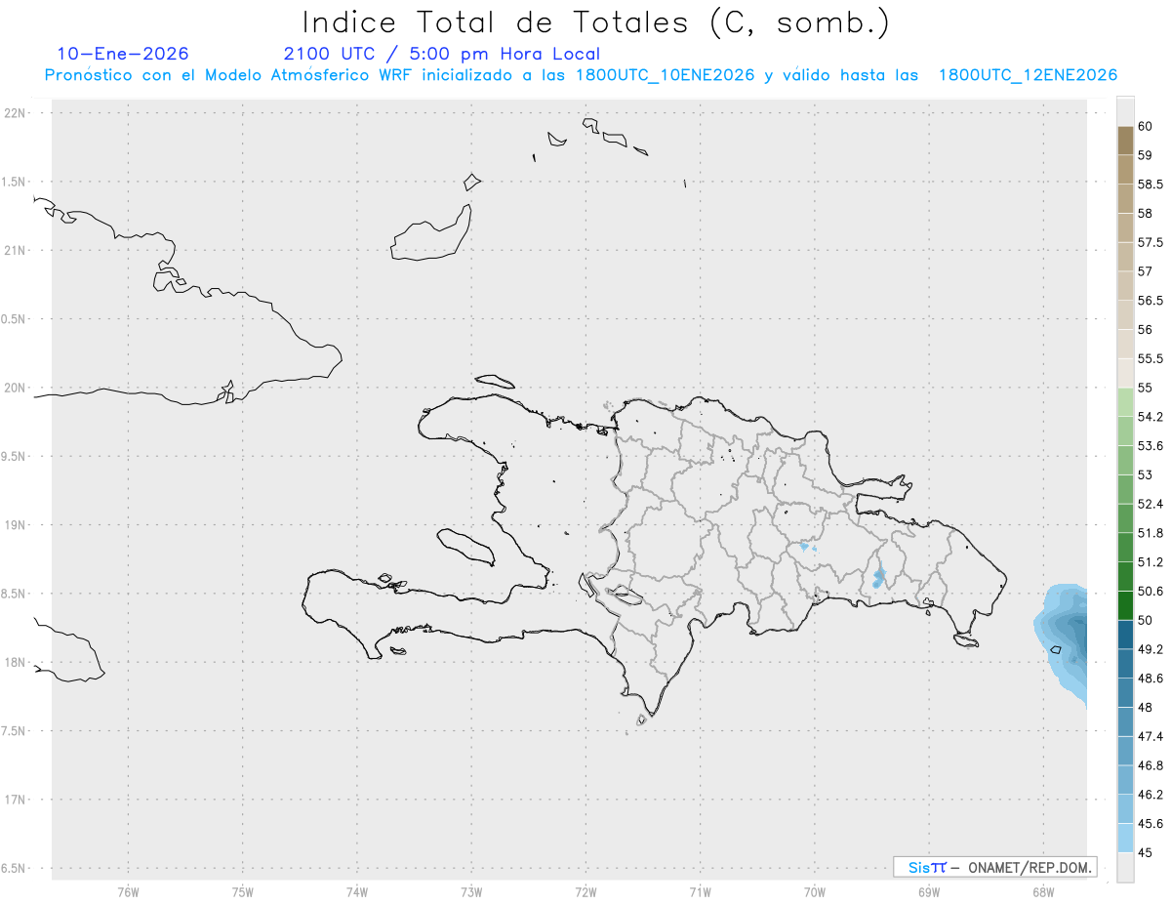Click the beige swatch between 55 and 55.5
The height and width of the screenshot is (905, 1171).
click(1125, 373)
